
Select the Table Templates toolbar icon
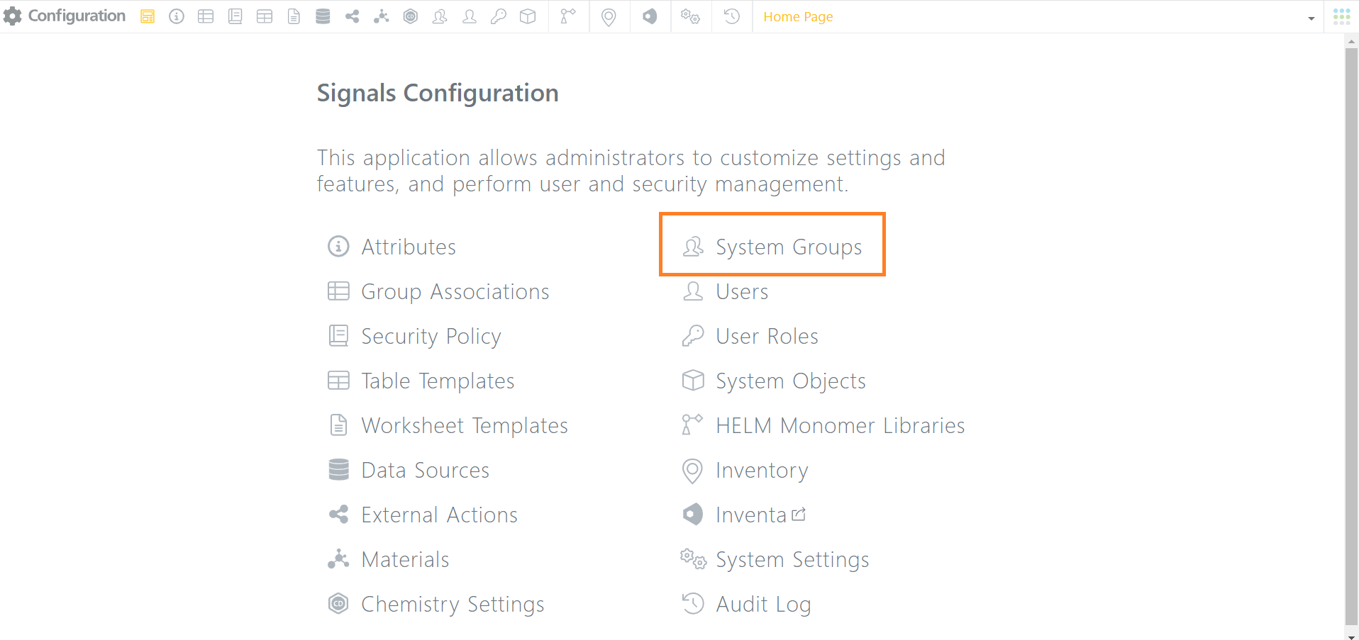pos(265,16)
